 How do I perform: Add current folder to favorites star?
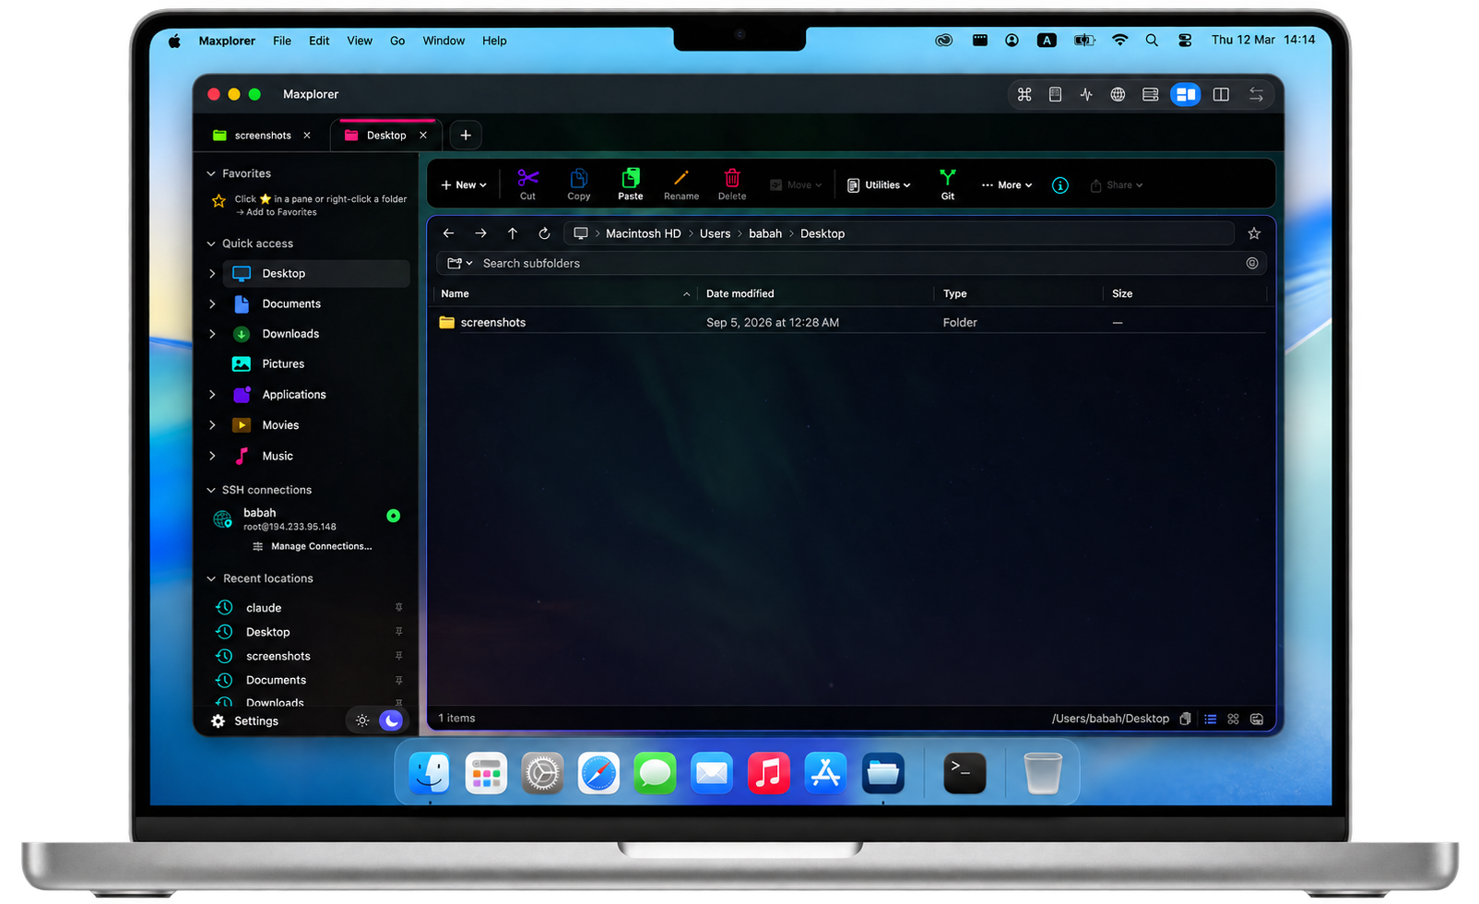click(1254, 233)
